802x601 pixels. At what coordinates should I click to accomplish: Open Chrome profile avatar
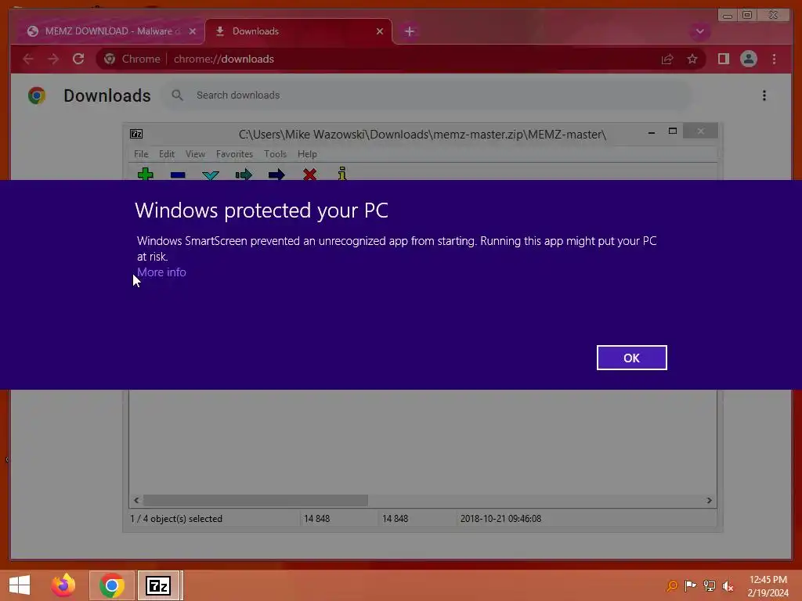pos(748,59)
